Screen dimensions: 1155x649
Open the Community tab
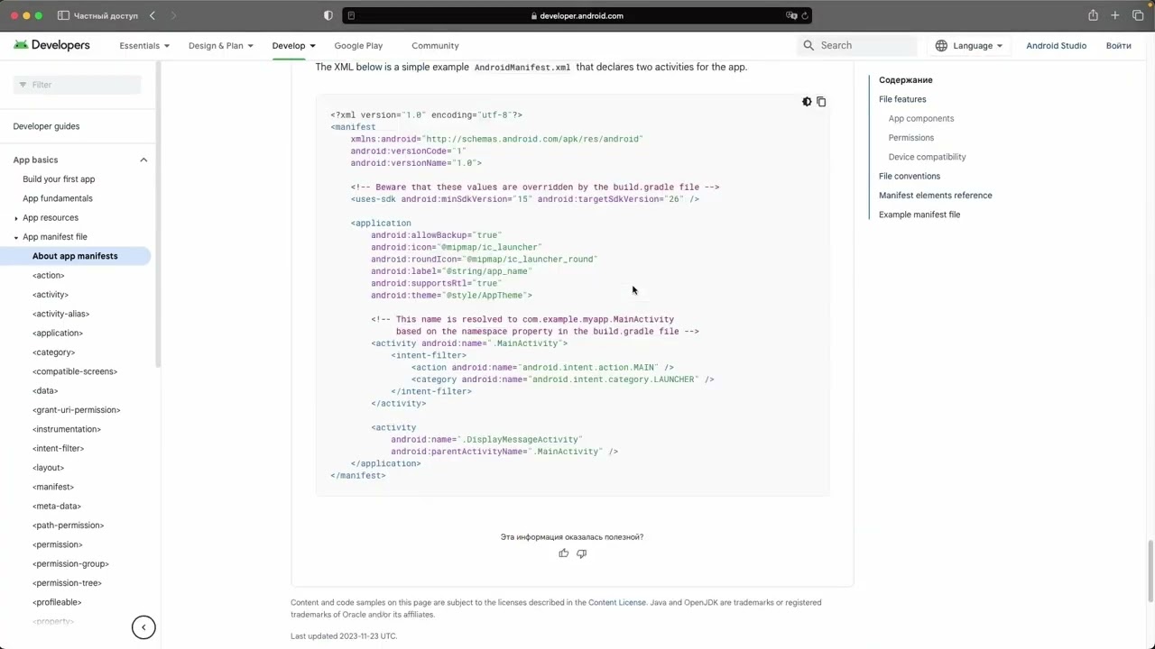click(435, 45)
